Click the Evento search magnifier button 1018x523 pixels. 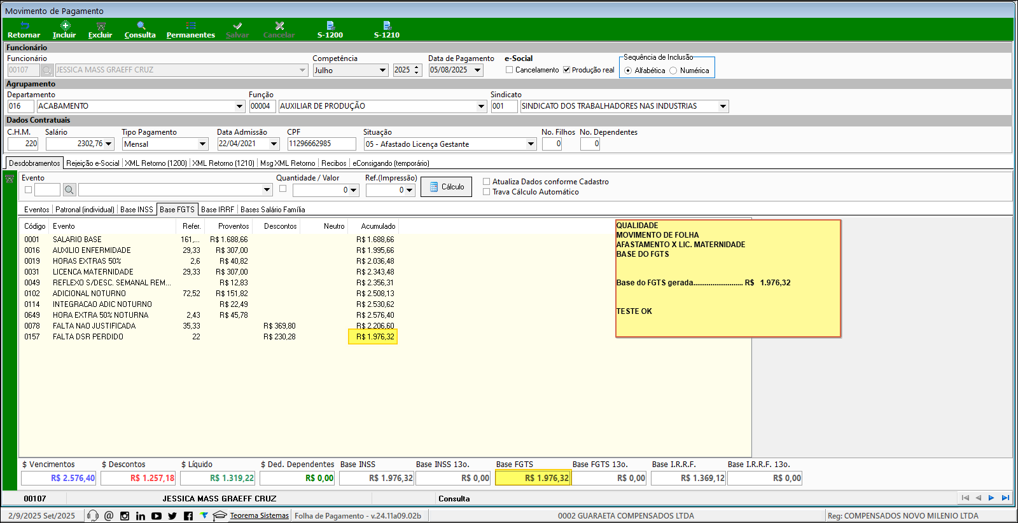tap(69, 189)
